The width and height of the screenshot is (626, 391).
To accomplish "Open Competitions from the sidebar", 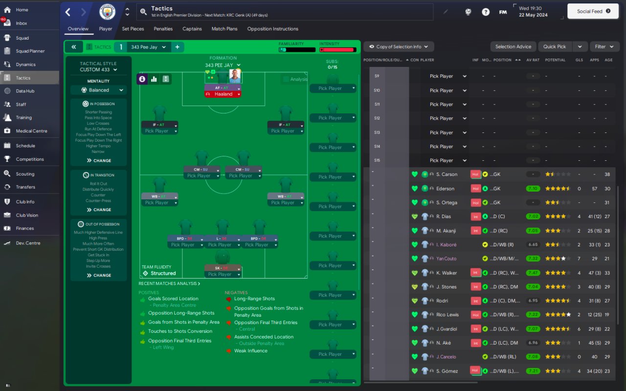I will [29, 159].
